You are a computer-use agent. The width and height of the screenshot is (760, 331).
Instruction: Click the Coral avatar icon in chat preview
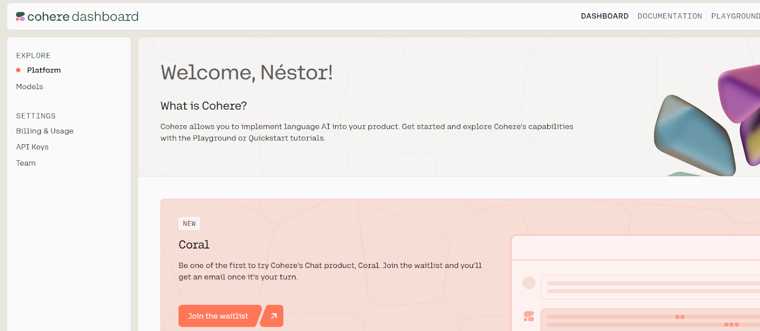[529, 316]
